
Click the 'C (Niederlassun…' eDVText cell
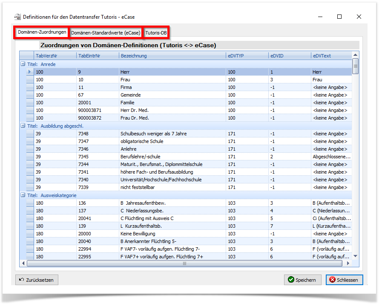click(331, 211)
